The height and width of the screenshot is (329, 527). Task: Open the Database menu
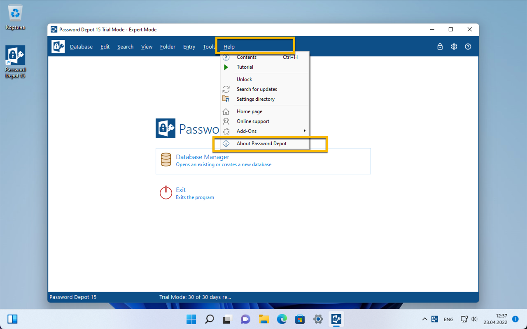(81, 47)
